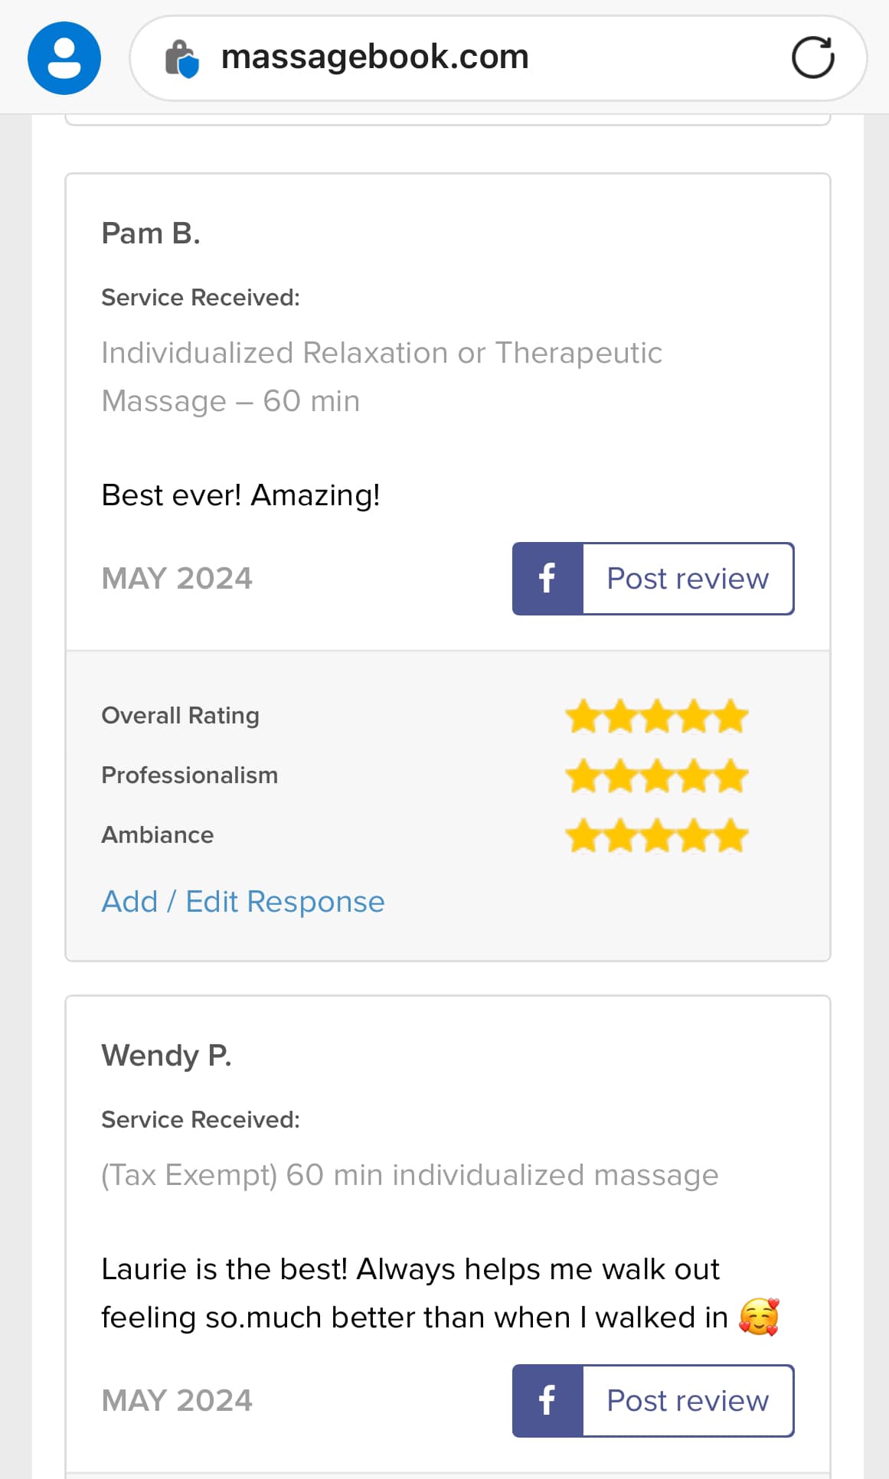Click the MAY 2024 date on Pam's review
889x1479 pixels.
click(177, 579)
